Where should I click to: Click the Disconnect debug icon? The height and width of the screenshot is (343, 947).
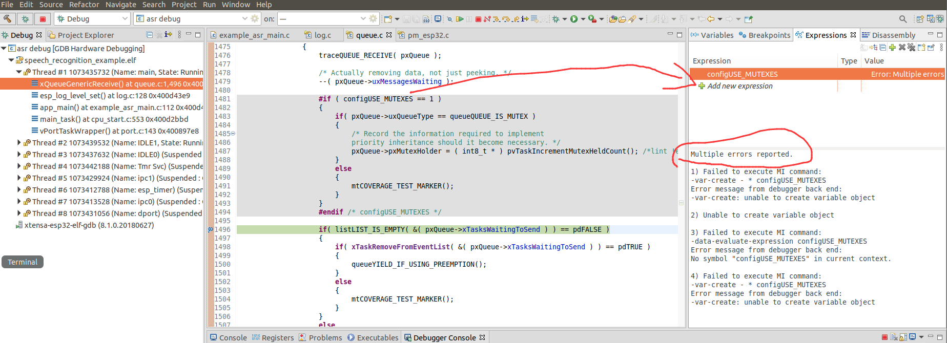point(487,19)
